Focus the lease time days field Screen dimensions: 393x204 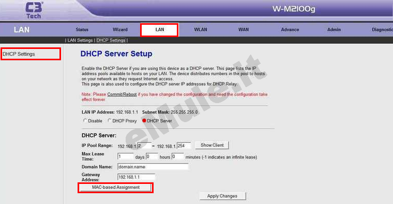coord(125,157)
